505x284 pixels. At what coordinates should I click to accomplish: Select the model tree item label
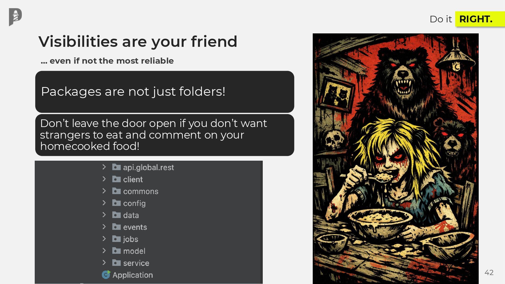click(x=134, y=251)
